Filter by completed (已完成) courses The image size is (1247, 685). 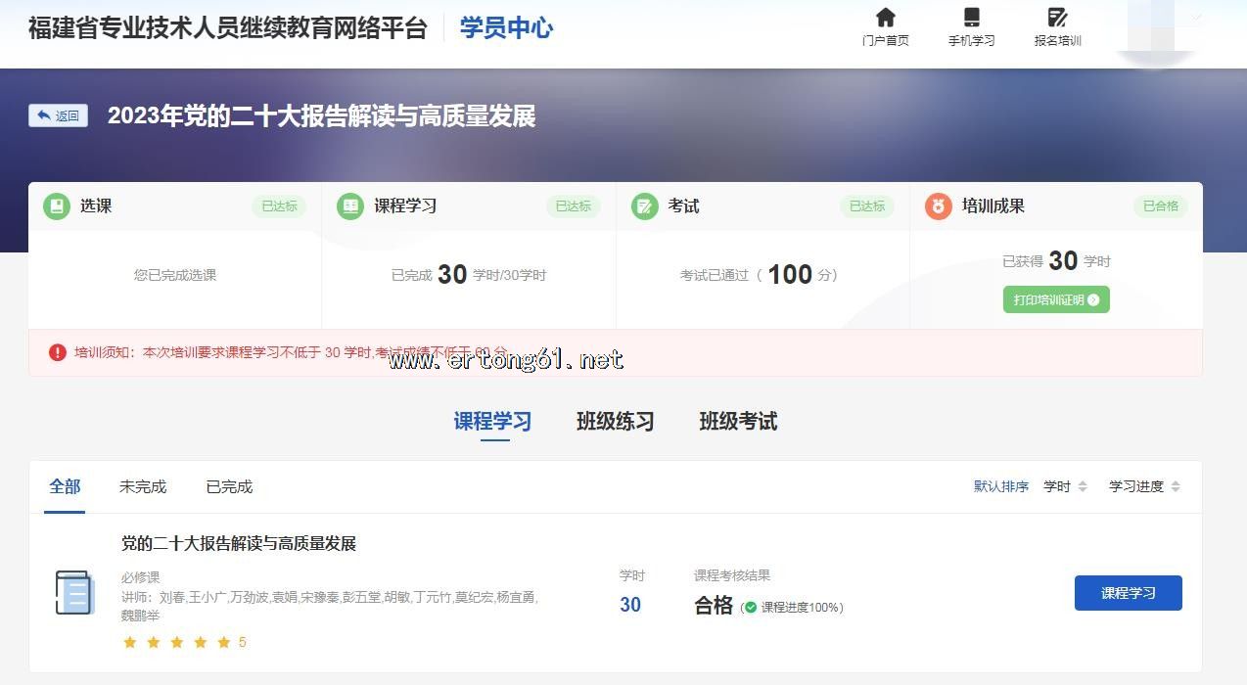[229, 486]
